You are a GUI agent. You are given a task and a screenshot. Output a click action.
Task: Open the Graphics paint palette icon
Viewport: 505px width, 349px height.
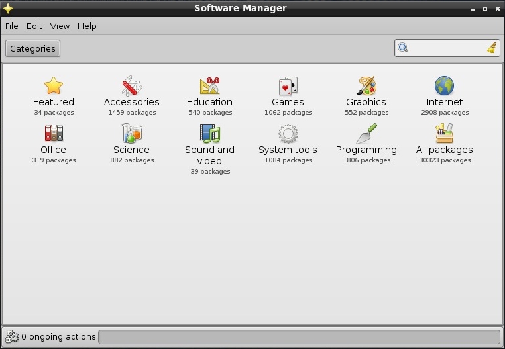tap(366, 85)
